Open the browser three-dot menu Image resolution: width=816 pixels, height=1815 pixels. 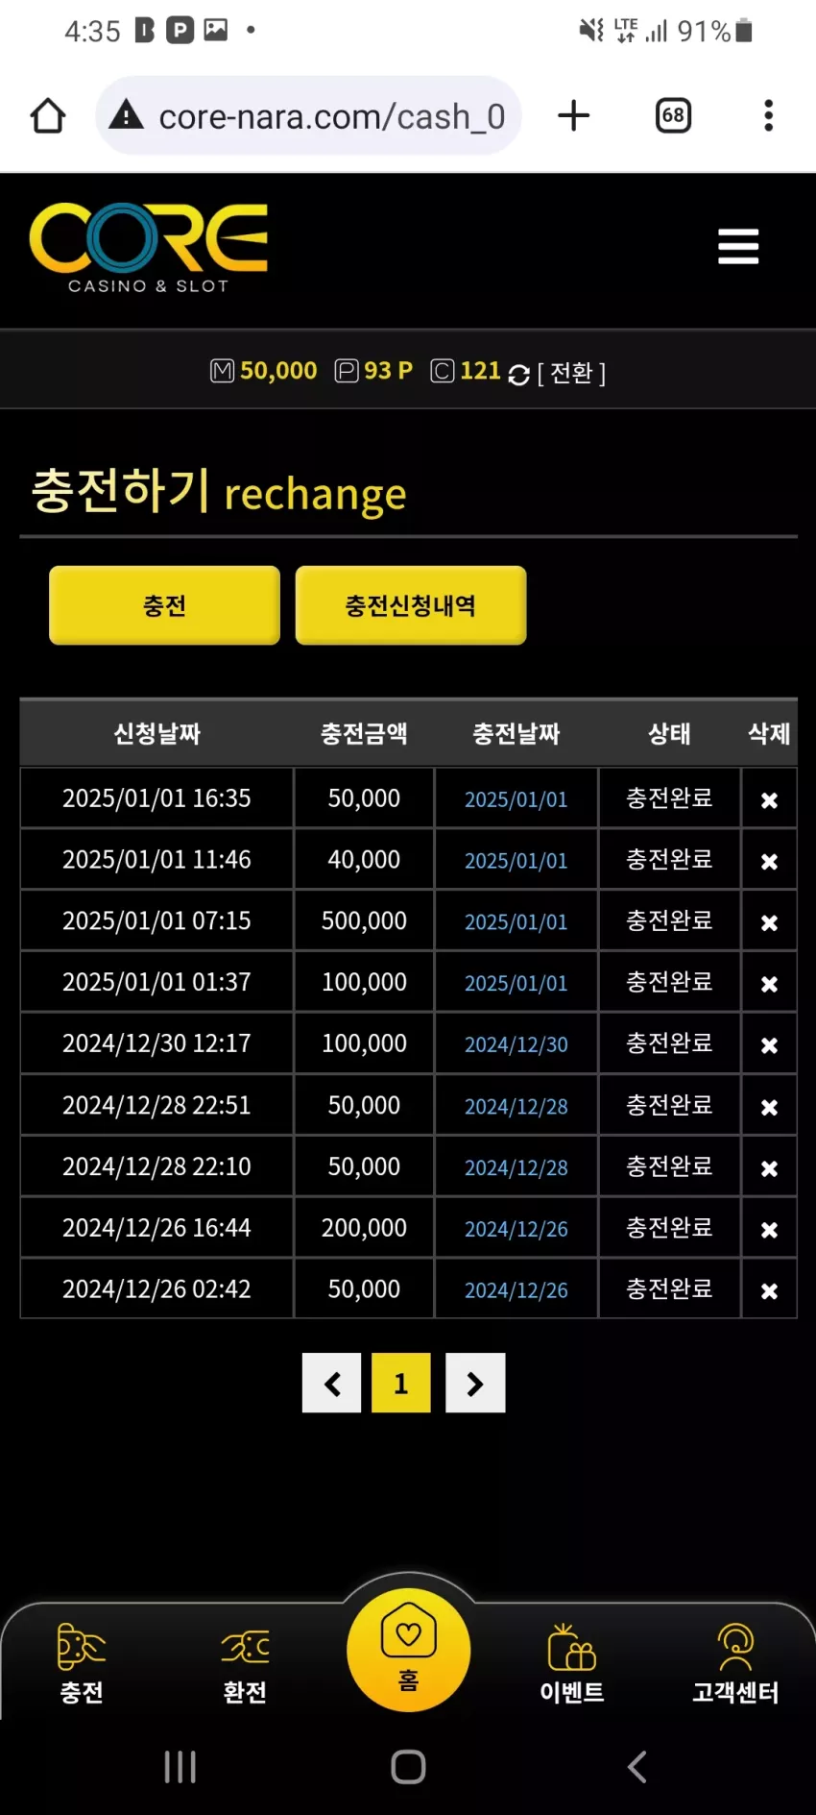coord(768,116)
